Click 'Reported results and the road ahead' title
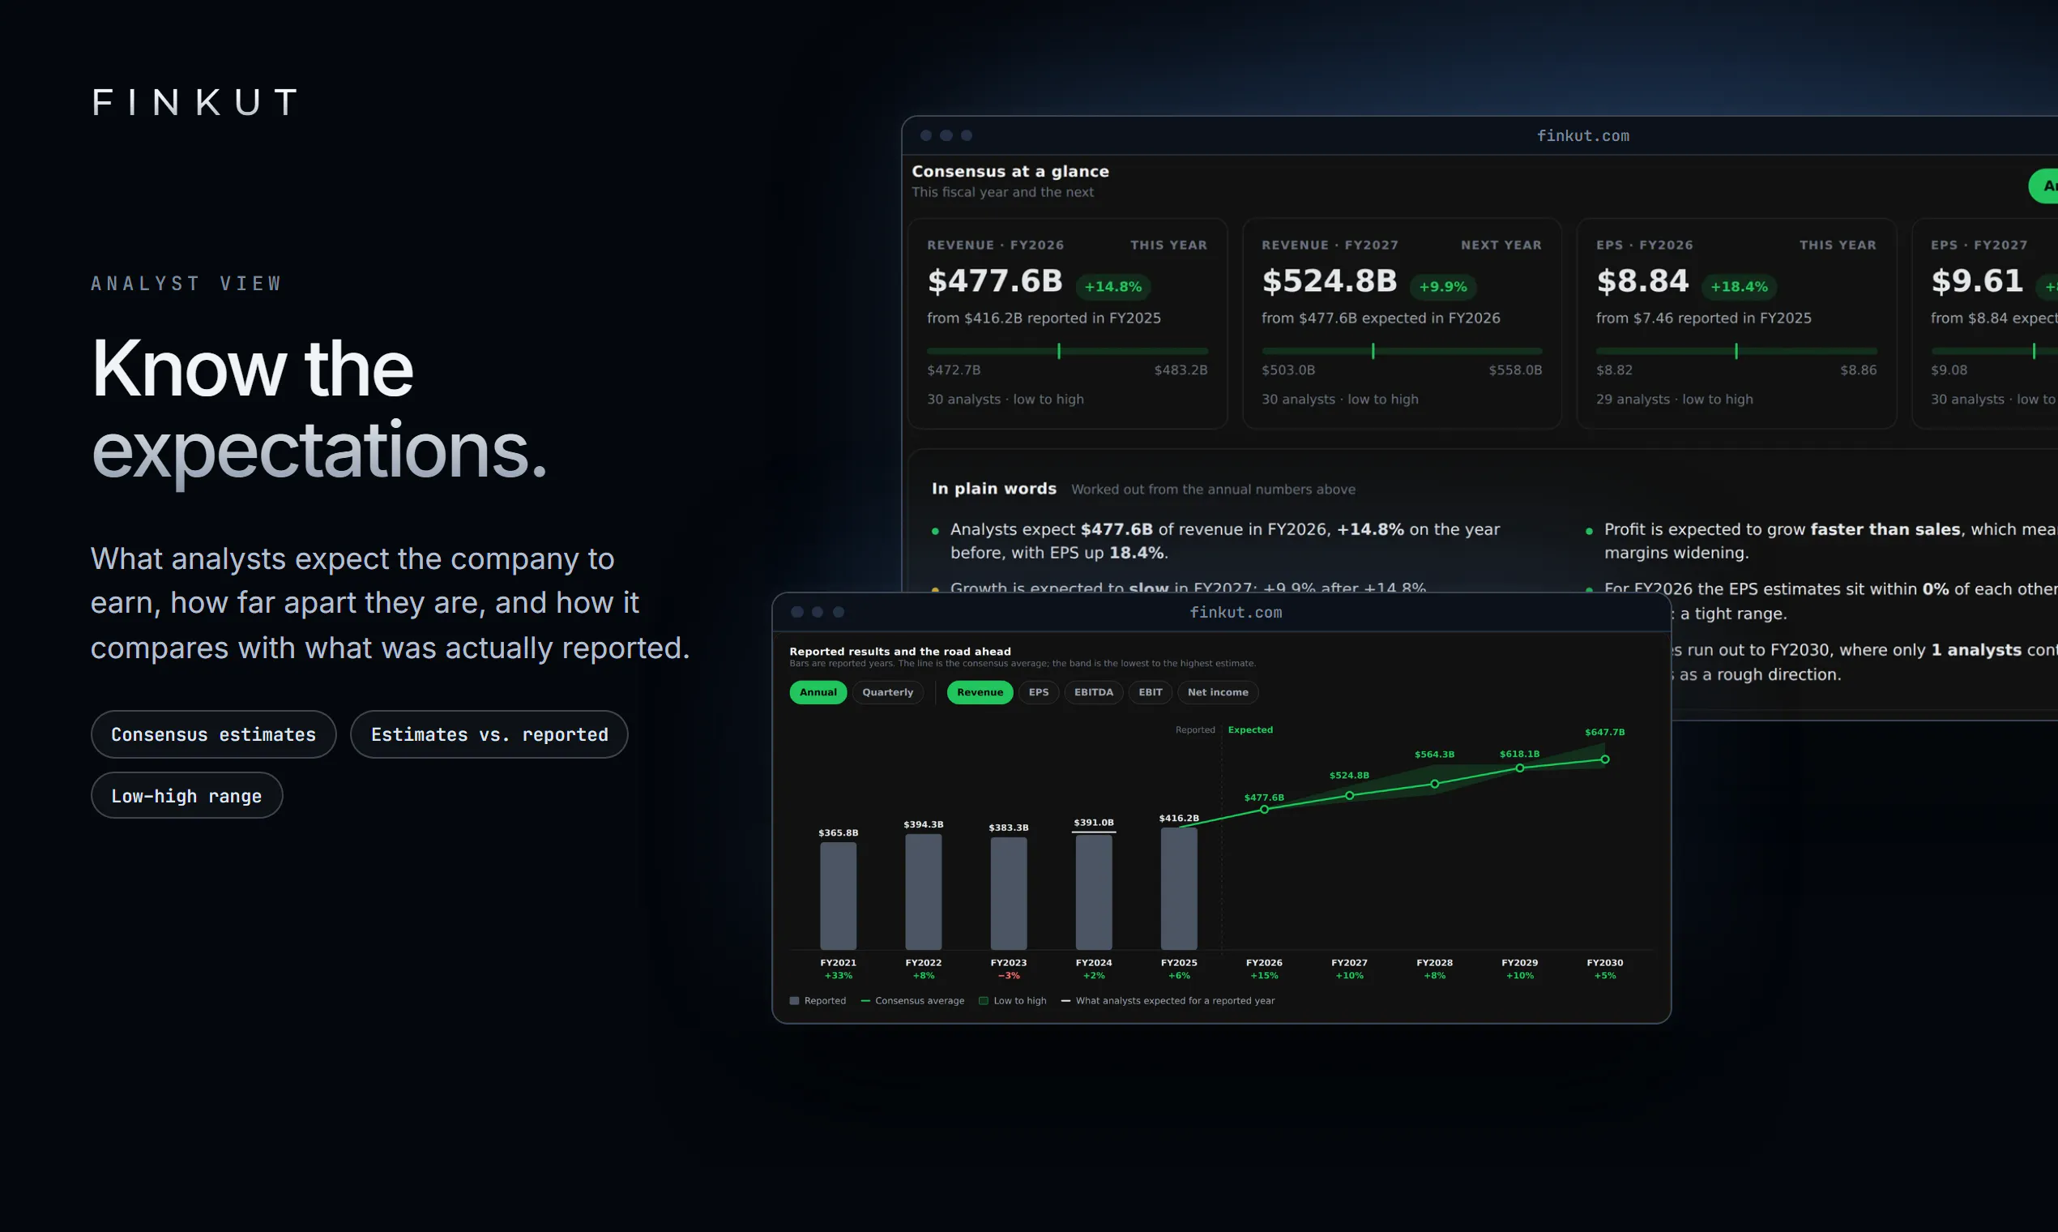The width and height of the screenshot is (2058, 1232). (899, 652)
